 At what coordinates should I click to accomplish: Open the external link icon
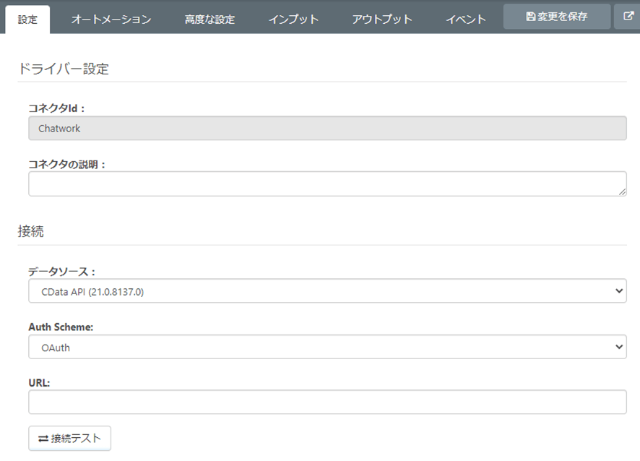click(628, 16)
